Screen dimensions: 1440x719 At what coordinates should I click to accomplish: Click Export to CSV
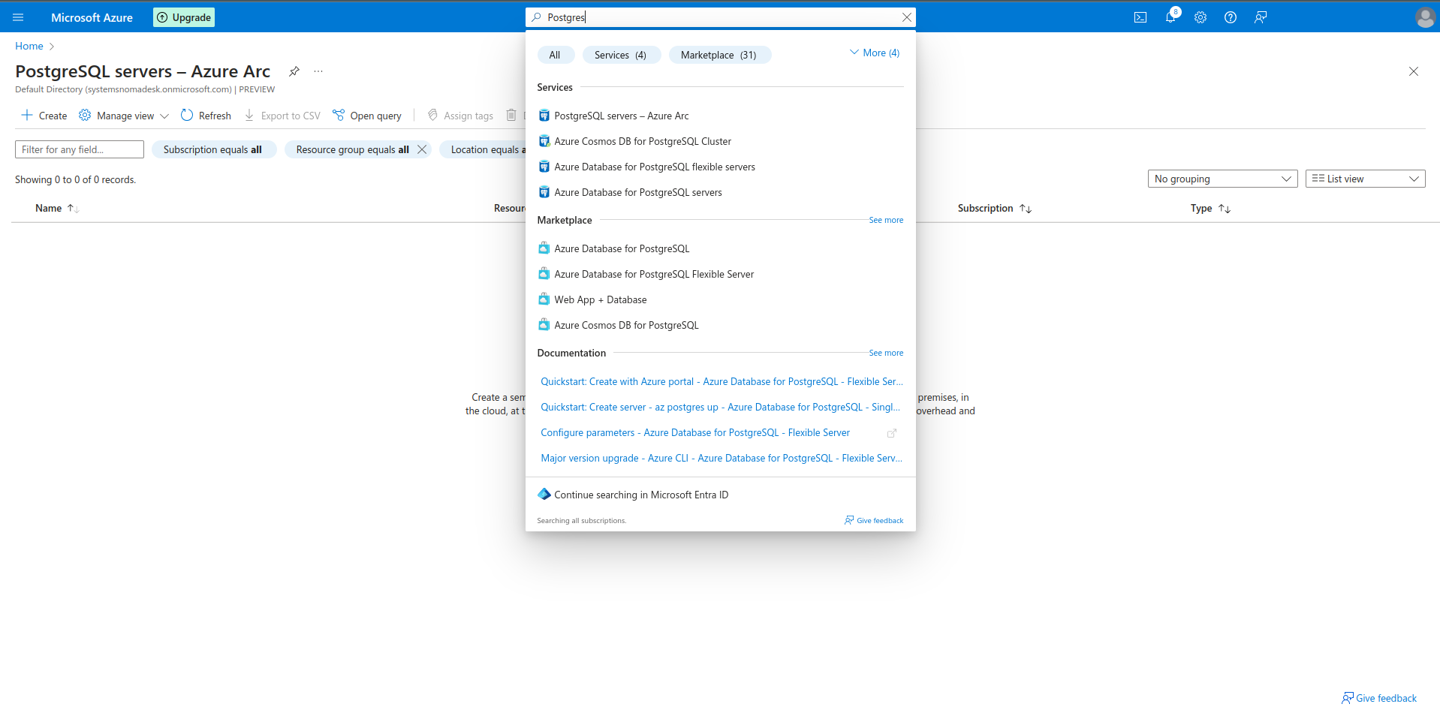click(282, 116)
